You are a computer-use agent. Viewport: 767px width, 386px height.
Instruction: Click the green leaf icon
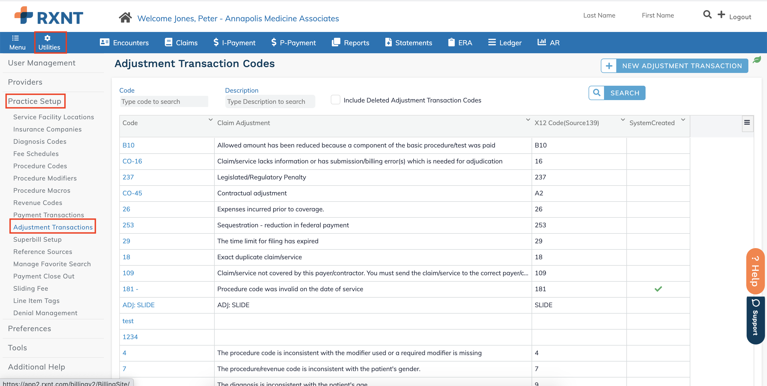pos(757,60)
